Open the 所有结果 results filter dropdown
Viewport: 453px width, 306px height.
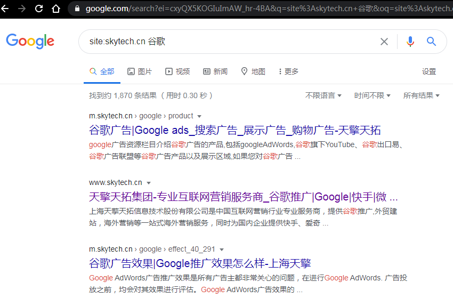click(421, 95)
